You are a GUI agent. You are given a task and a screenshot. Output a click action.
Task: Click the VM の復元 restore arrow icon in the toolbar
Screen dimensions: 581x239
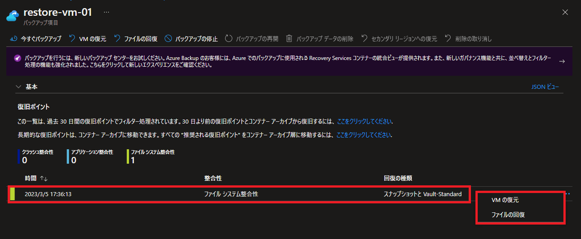[72, 39]
